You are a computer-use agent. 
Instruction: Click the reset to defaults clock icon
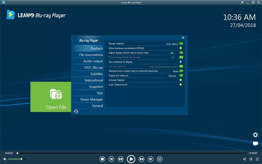(76, 111)
